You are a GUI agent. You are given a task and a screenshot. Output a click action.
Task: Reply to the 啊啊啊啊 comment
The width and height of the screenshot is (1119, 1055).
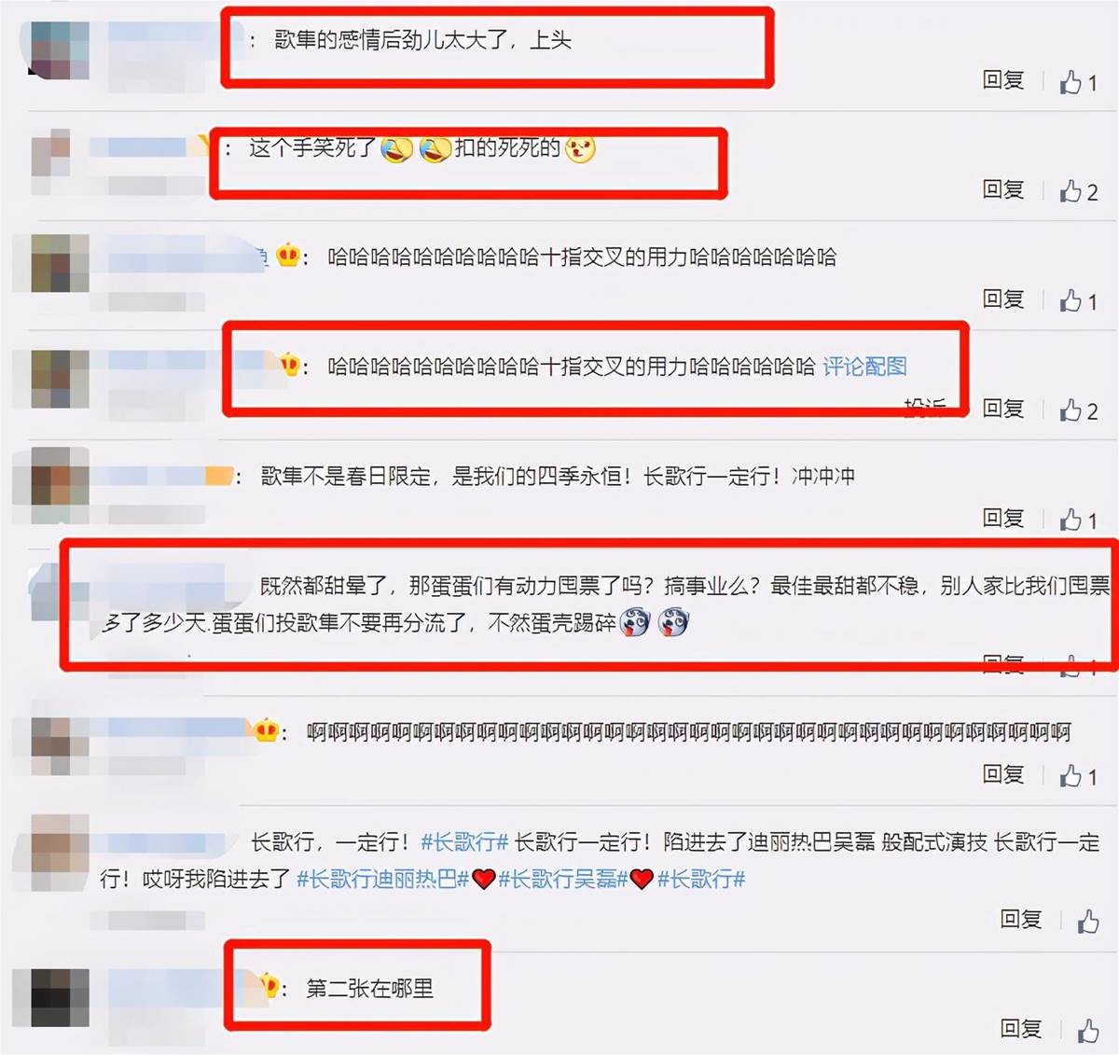tap(1003, 773)
